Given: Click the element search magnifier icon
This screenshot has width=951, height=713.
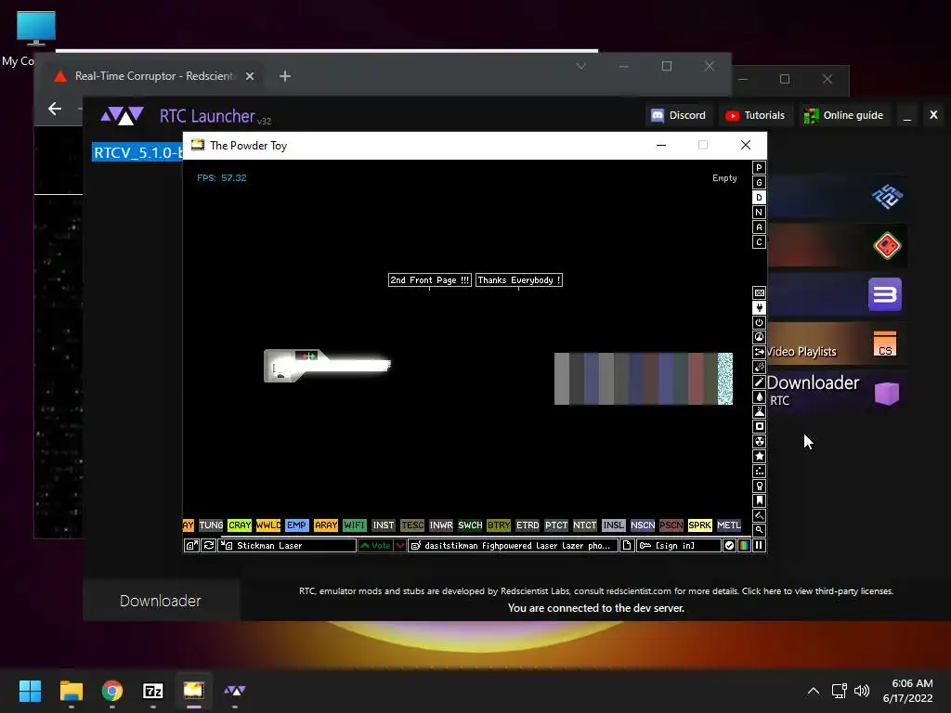Looking at the screenshot, I should 759,530.
